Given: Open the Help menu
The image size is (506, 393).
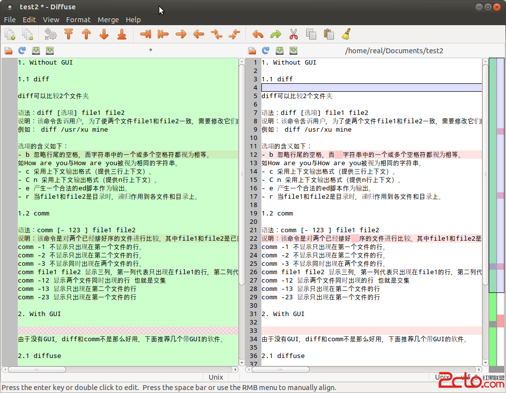Looking at the screenshot, I should (133, 20).
